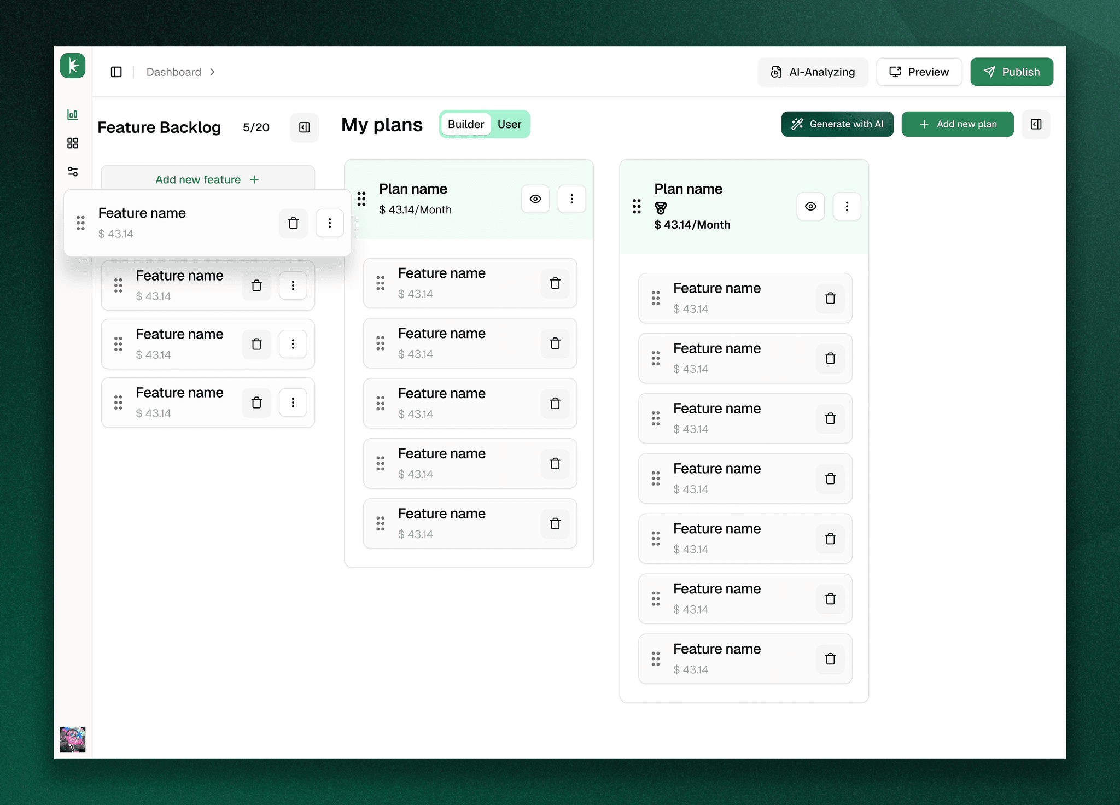
Task: Select the Builder tab
Action: point(466,124)
